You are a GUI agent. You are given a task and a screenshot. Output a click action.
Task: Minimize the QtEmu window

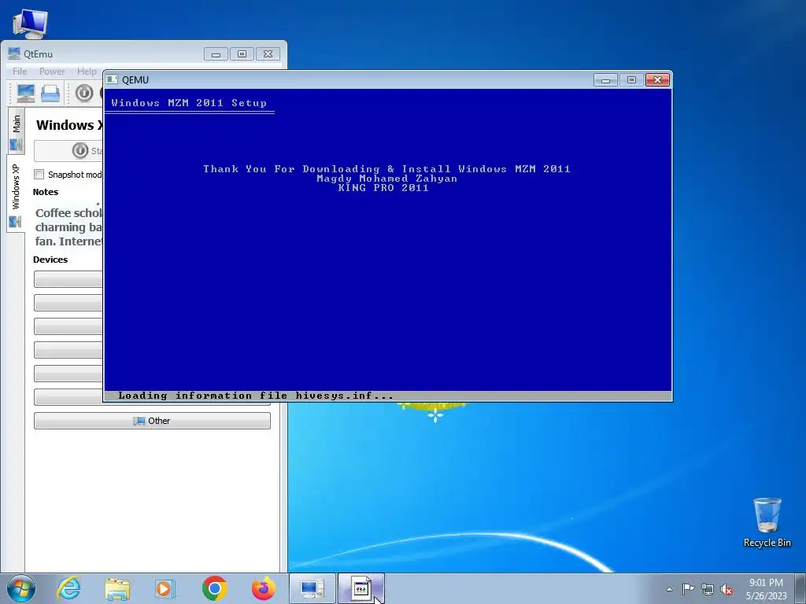pyautogui.click(x=216, y=54)
